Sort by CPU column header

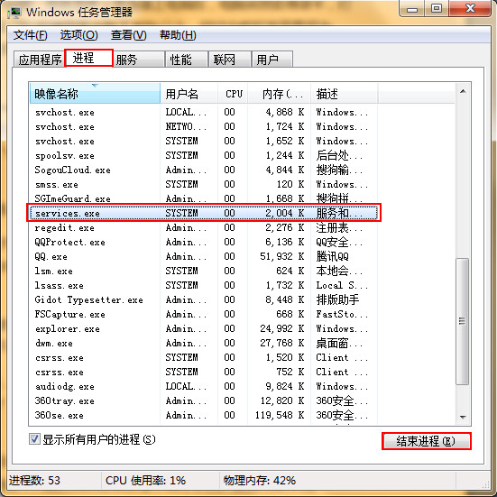tap(233, 94)
